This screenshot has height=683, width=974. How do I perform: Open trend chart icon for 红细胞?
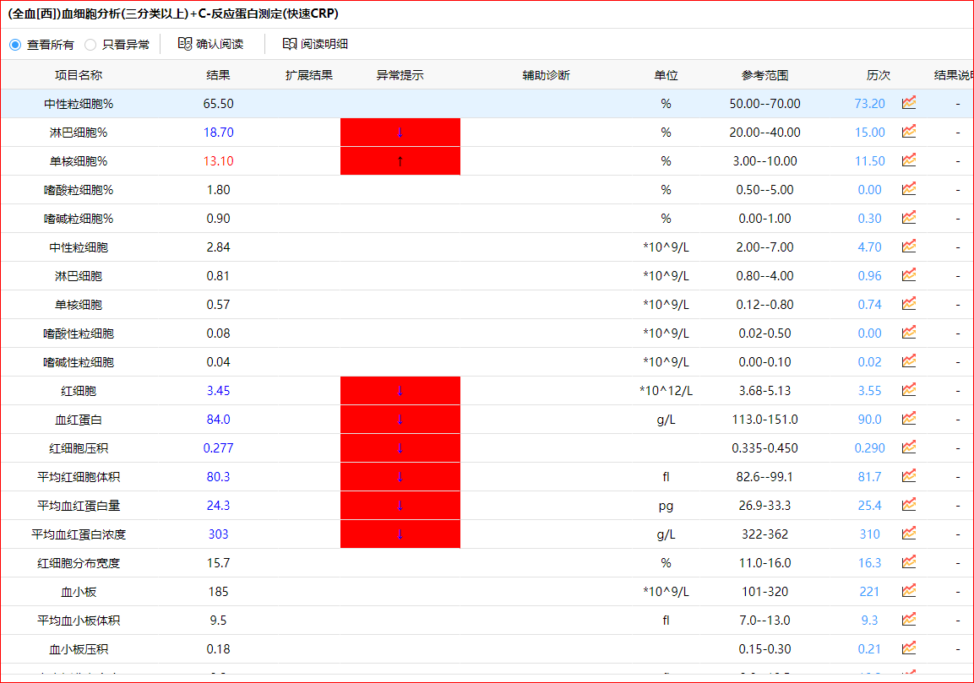click(x=909, y=390)
